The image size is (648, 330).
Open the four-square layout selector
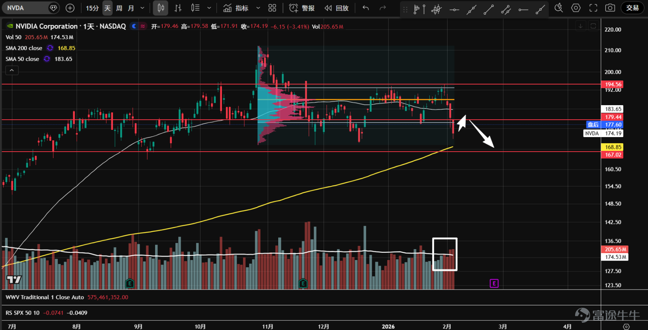[x=272, y=8]
